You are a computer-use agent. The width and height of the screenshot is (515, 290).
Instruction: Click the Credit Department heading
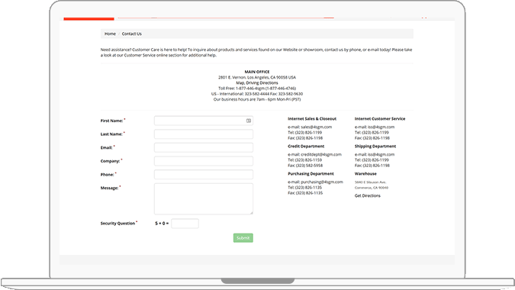pyautogui.click(x=306, y=147)
